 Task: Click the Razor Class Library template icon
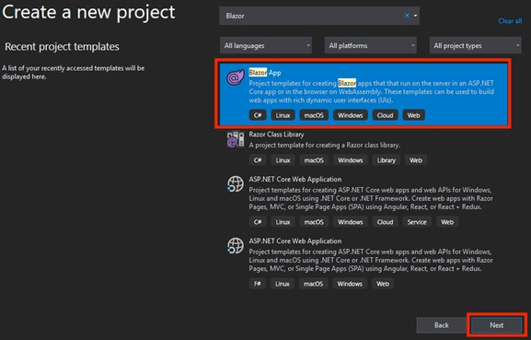click(x=236, y=139)
